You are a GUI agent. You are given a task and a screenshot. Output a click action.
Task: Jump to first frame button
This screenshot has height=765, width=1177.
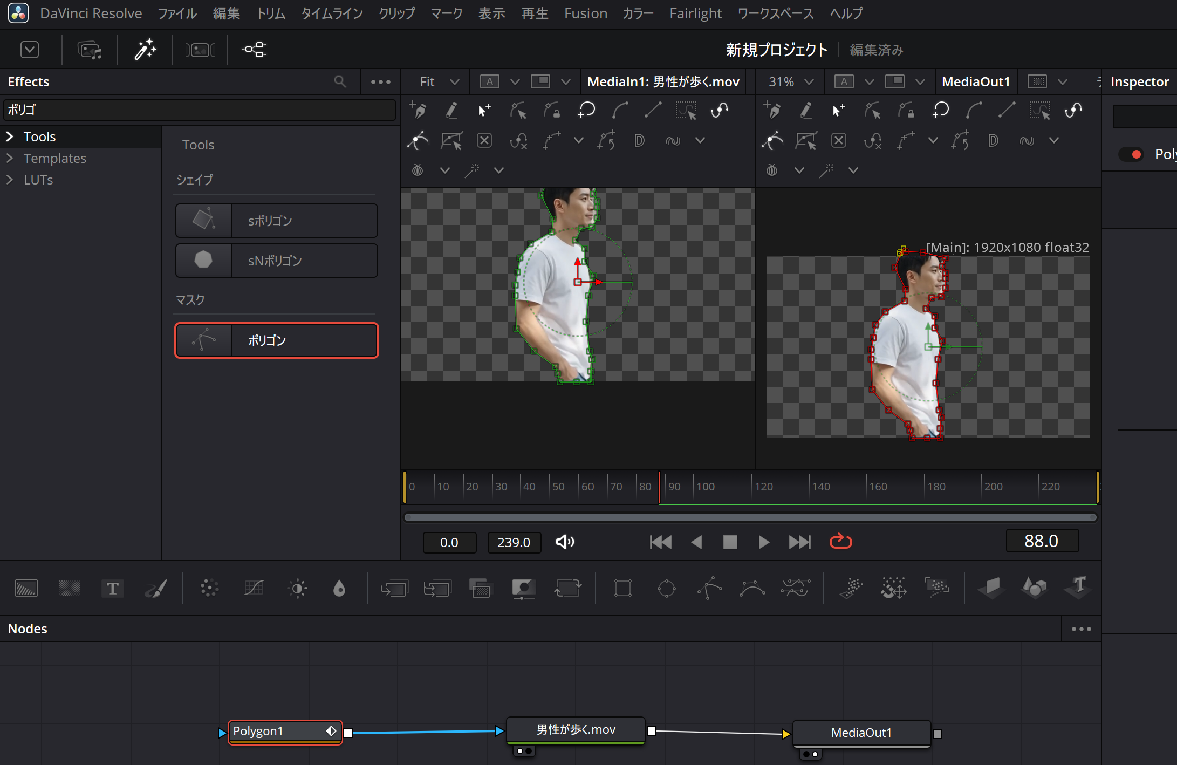point(661,542)
